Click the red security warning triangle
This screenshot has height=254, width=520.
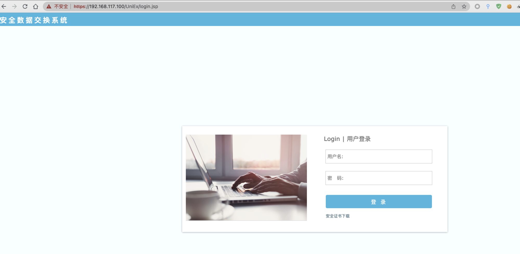point(49,6)
